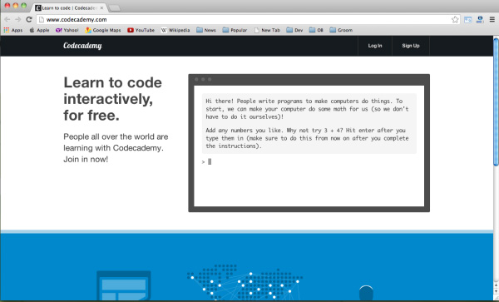The image size is (499, 302).
Task: Expand the Popular bookmarks folder
Action: click(235, 30)
